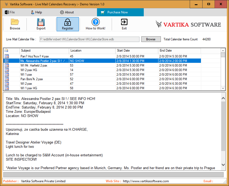Click the Browse button beside the file path
Image resolution: width=229 pixels, height=186 pixels.
[x=151, y=39]
